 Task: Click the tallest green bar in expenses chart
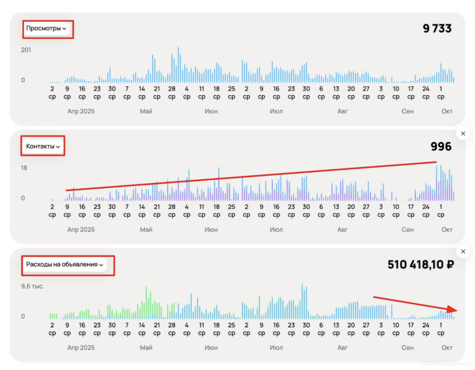click(147, 302)
